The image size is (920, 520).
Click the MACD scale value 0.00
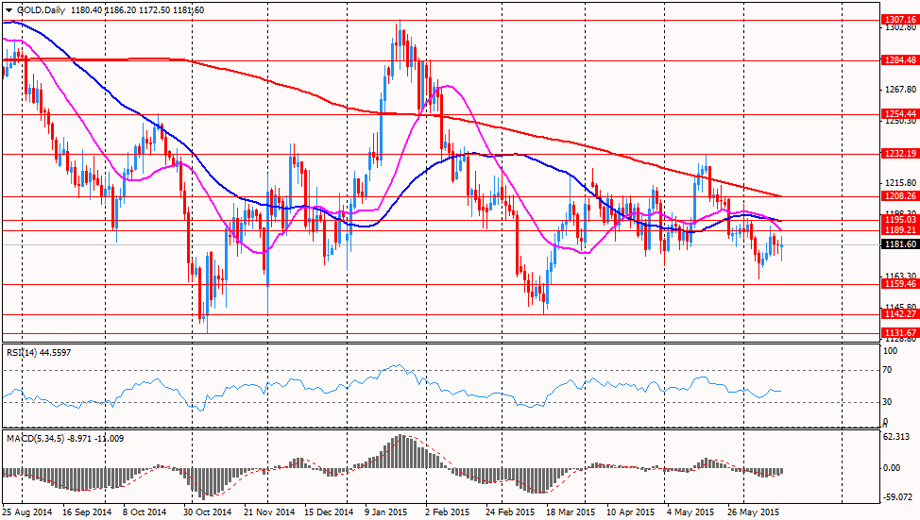click(892, 468)
